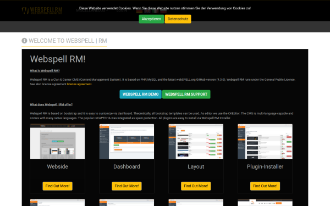Open the Webside screenshot thumbnail
Image resolution: width=330 pixels, height=206 pixels.
57,141
